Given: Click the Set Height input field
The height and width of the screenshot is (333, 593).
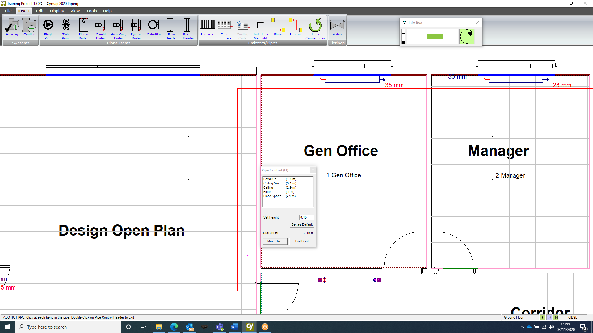Looking at the screenshot, I should coord(306,217).
